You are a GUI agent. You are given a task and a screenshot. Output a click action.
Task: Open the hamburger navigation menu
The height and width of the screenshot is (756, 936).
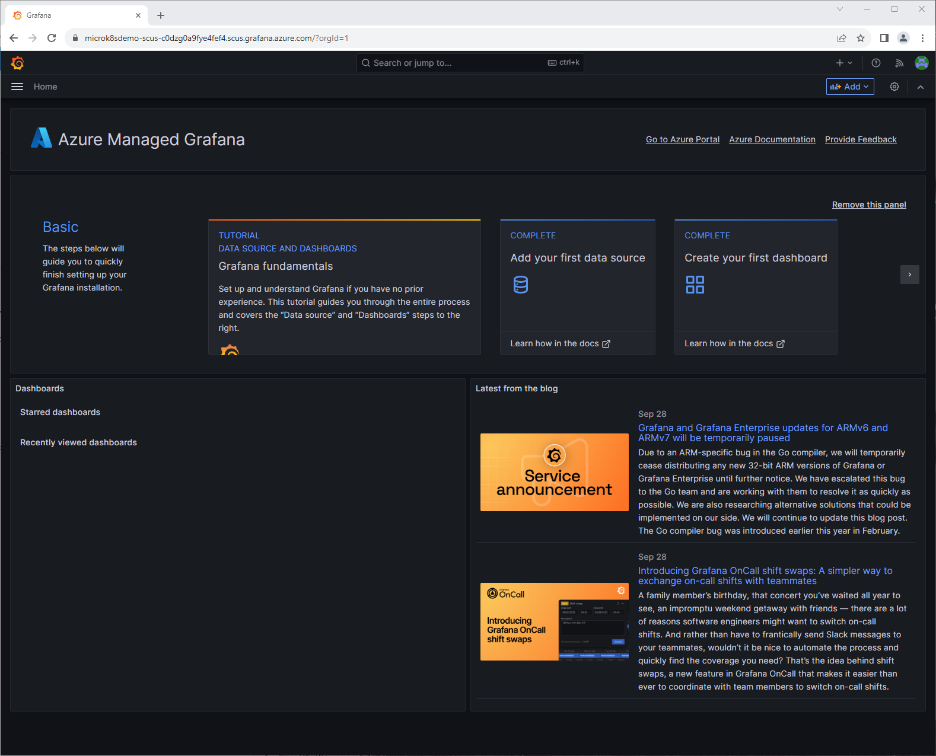tap(17, 87)
